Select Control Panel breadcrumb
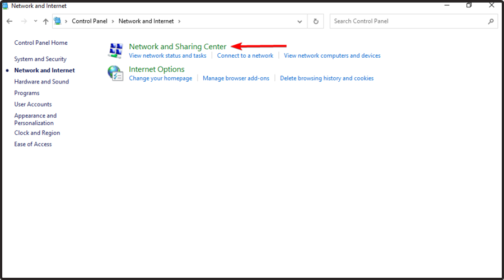 click(x=90, y=21)
